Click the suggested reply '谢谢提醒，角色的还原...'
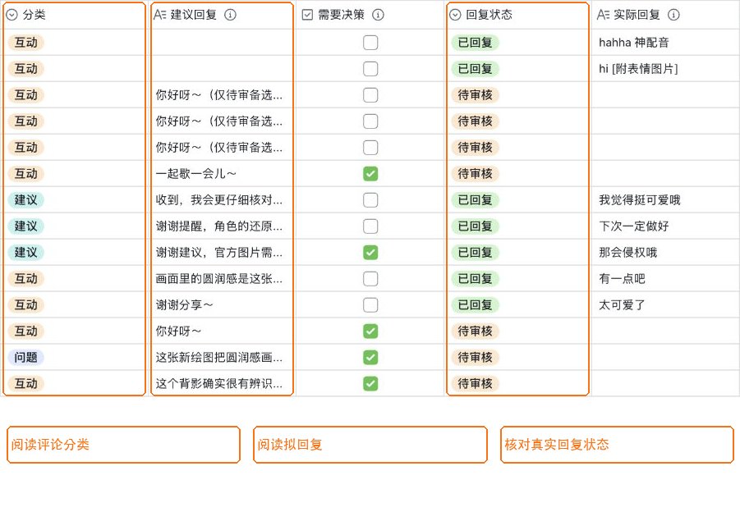The height and width of the screenshot is (512, 740). (219, 226)
